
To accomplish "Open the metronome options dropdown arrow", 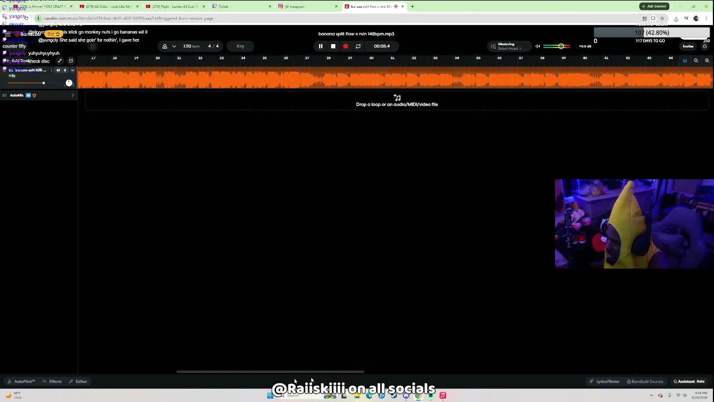I will (174, 46).
